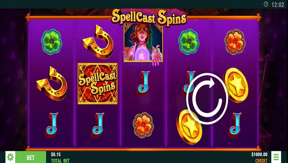Click the gold star coin at bottom of fourth reel
The height and width of the screenshot is (163, 288).
(x=189, y=127)
